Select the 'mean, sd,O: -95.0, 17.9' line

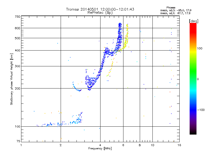176,10
